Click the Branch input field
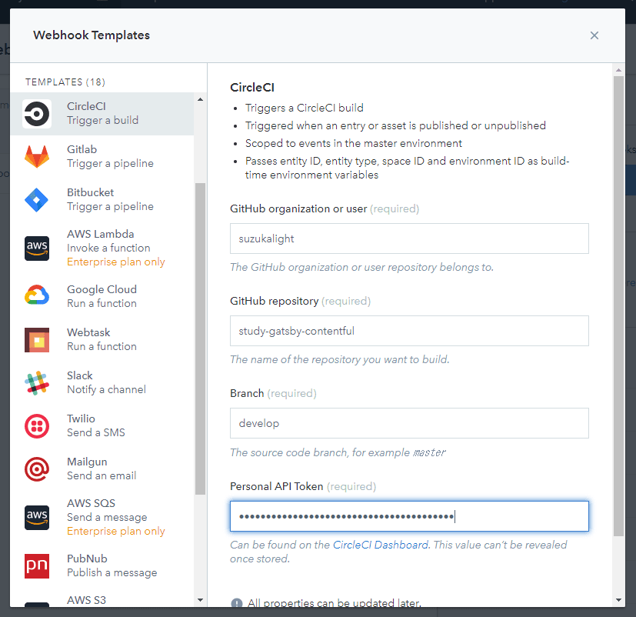 tap(409, 423)
